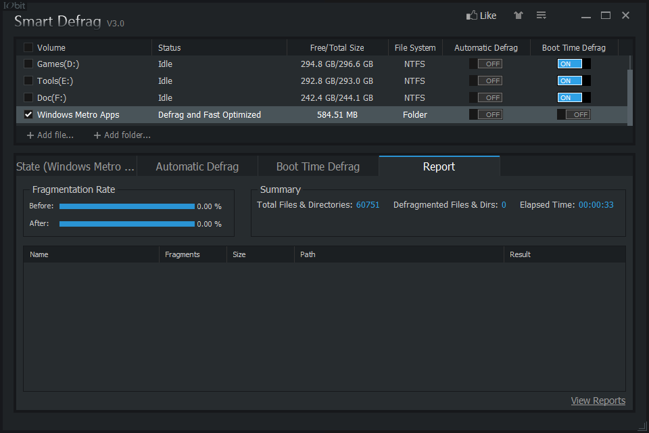
Task: Open the Boot Time Defrag tab
Action: (318, 166)
